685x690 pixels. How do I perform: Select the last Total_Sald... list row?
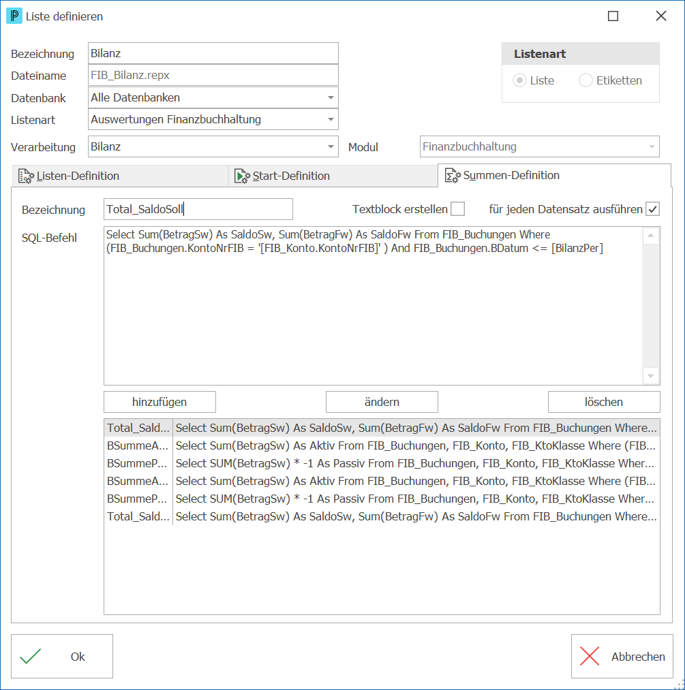coord(382,516)
